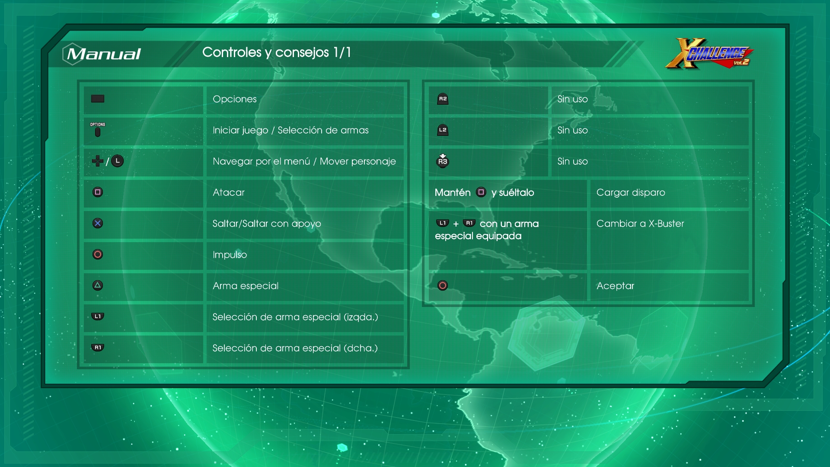Click the square button icon beside Atacar
The width and height of the screenshot is (830, 467).
pos(98,192)
